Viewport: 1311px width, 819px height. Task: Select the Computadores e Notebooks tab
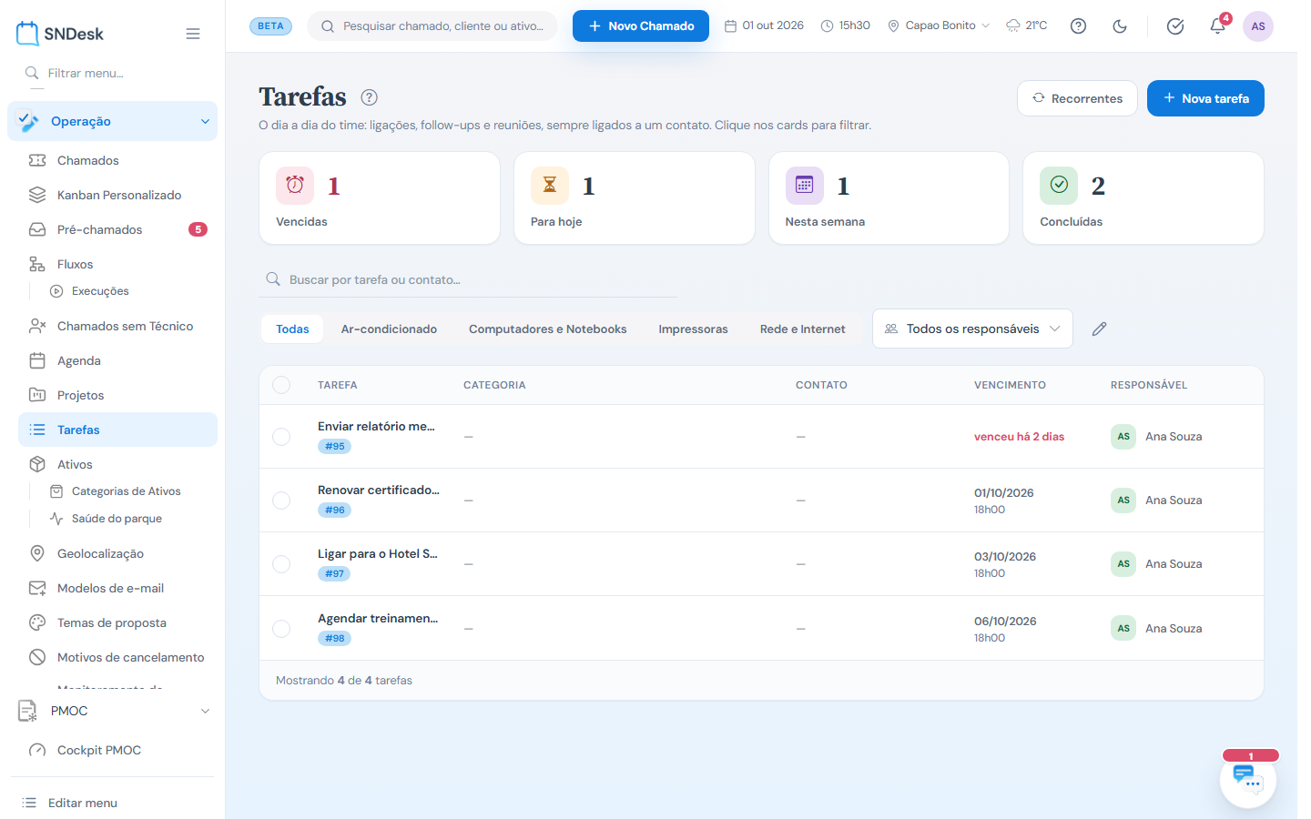[x=548, y=329]
